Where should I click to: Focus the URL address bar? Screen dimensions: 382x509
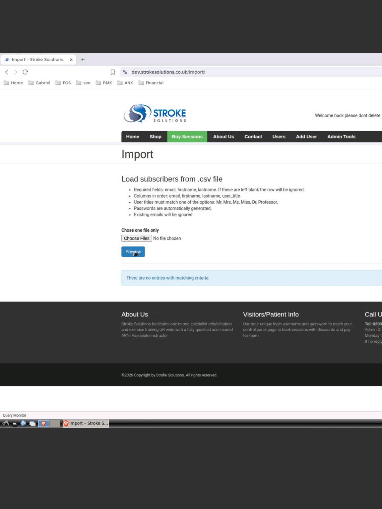pyautogui.click(x=232, y=72)
